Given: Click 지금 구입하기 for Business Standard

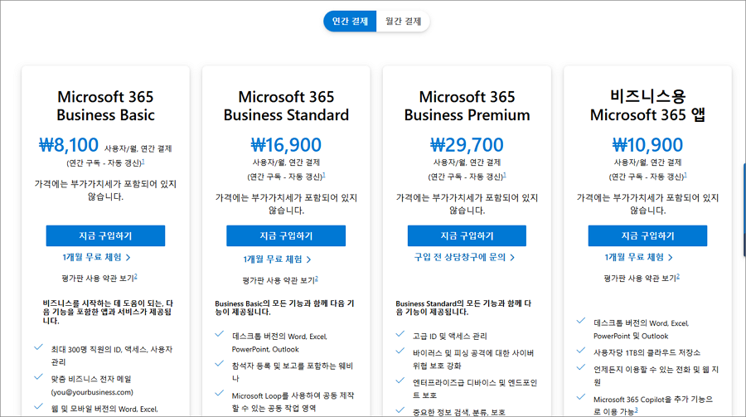Looking at the screenshot, I should (286, 235).
